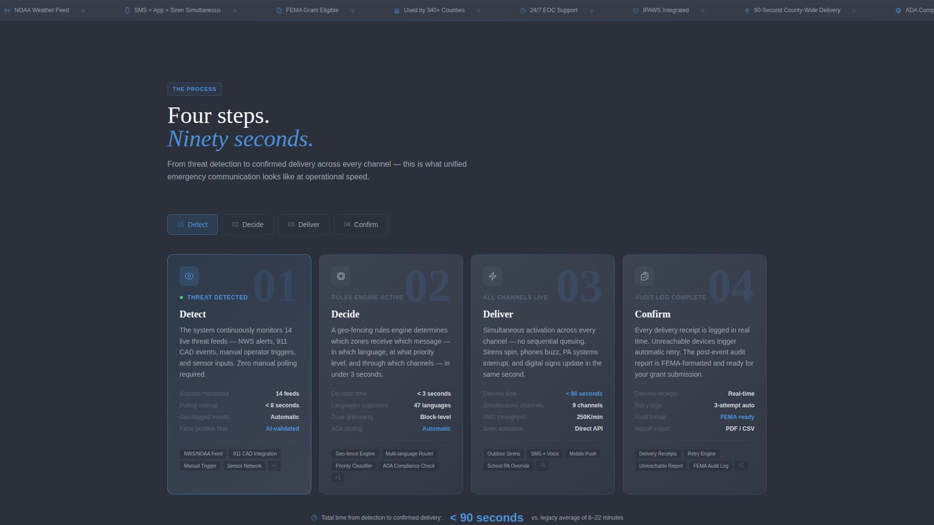Expand the +1 chip on the Detect card

pos(274,466)
